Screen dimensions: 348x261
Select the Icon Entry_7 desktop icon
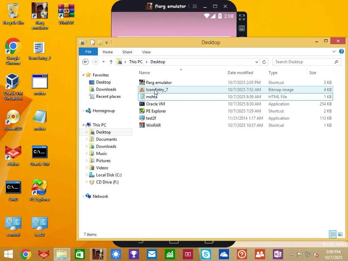[39, 51]
